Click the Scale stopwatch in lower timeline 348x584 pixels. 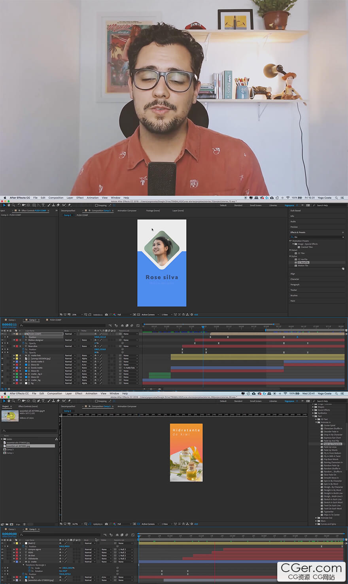[x=30, y=568]
